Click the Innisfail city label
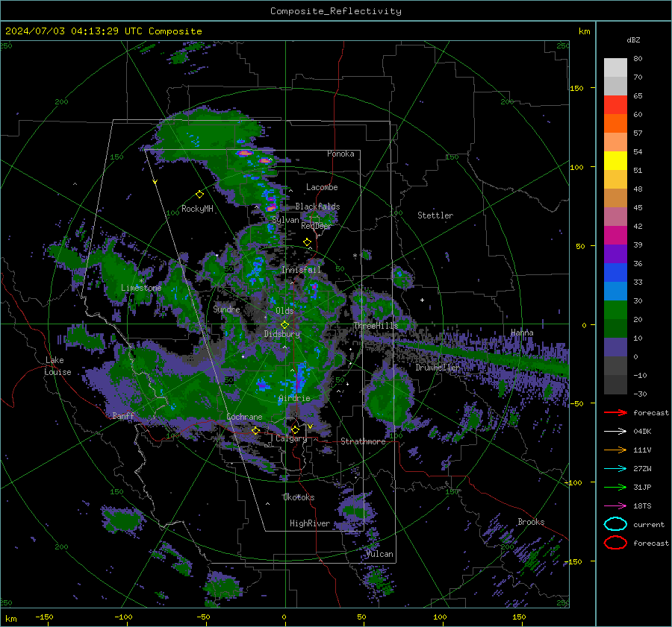Image resolution: width=672 pixels, height=627 pixels. 301,270
